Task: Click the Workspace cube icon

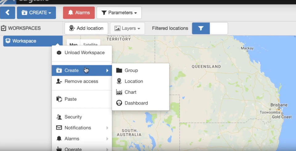Action: click(x=8, y=41)
